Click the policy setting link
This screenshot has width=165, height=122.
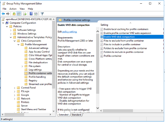click(x=70, y=32)
